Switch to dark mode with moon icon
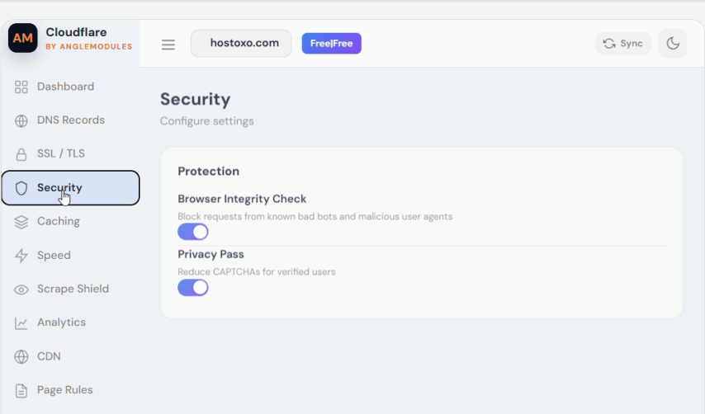 (673, 44)
